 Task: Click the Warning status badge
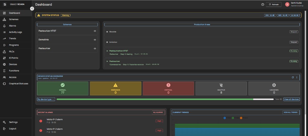65,15
